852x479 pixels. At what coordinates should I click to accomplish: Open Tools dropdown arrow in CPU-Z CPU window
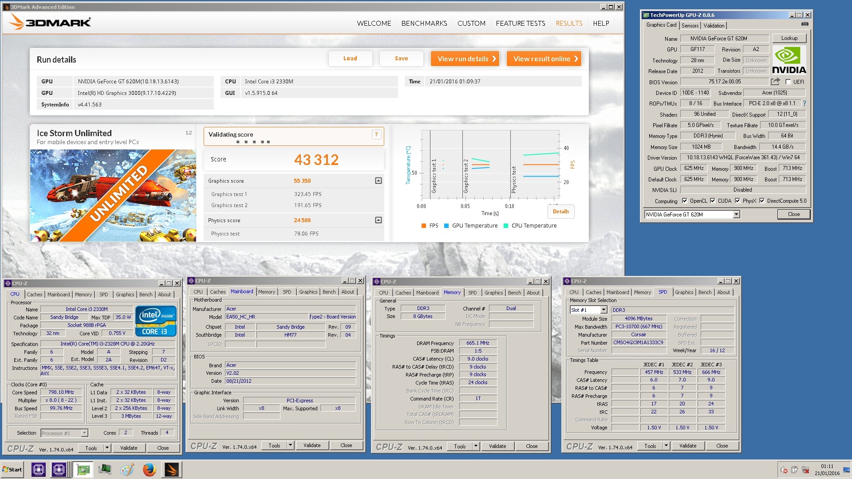coord(107,448)
